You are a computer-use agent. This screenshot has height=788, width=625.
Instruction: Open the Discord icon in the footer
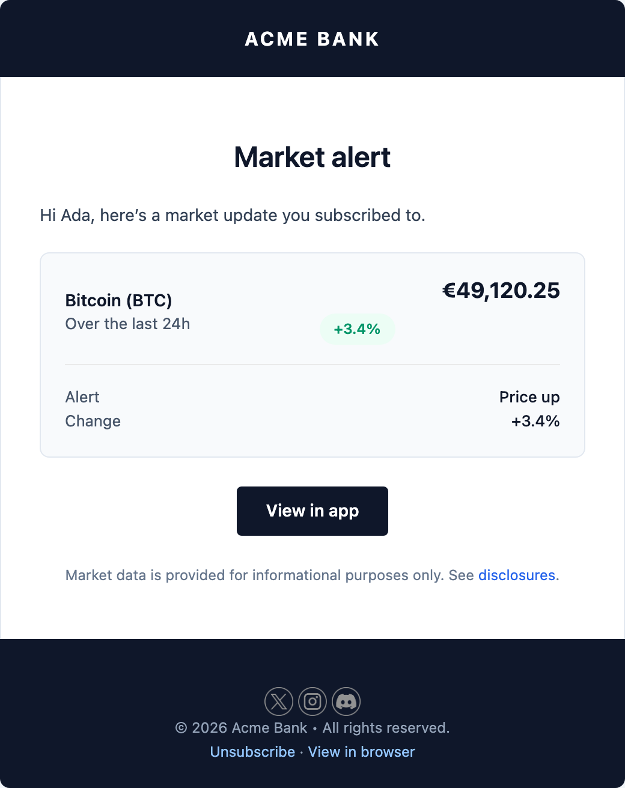coord(346,702)
